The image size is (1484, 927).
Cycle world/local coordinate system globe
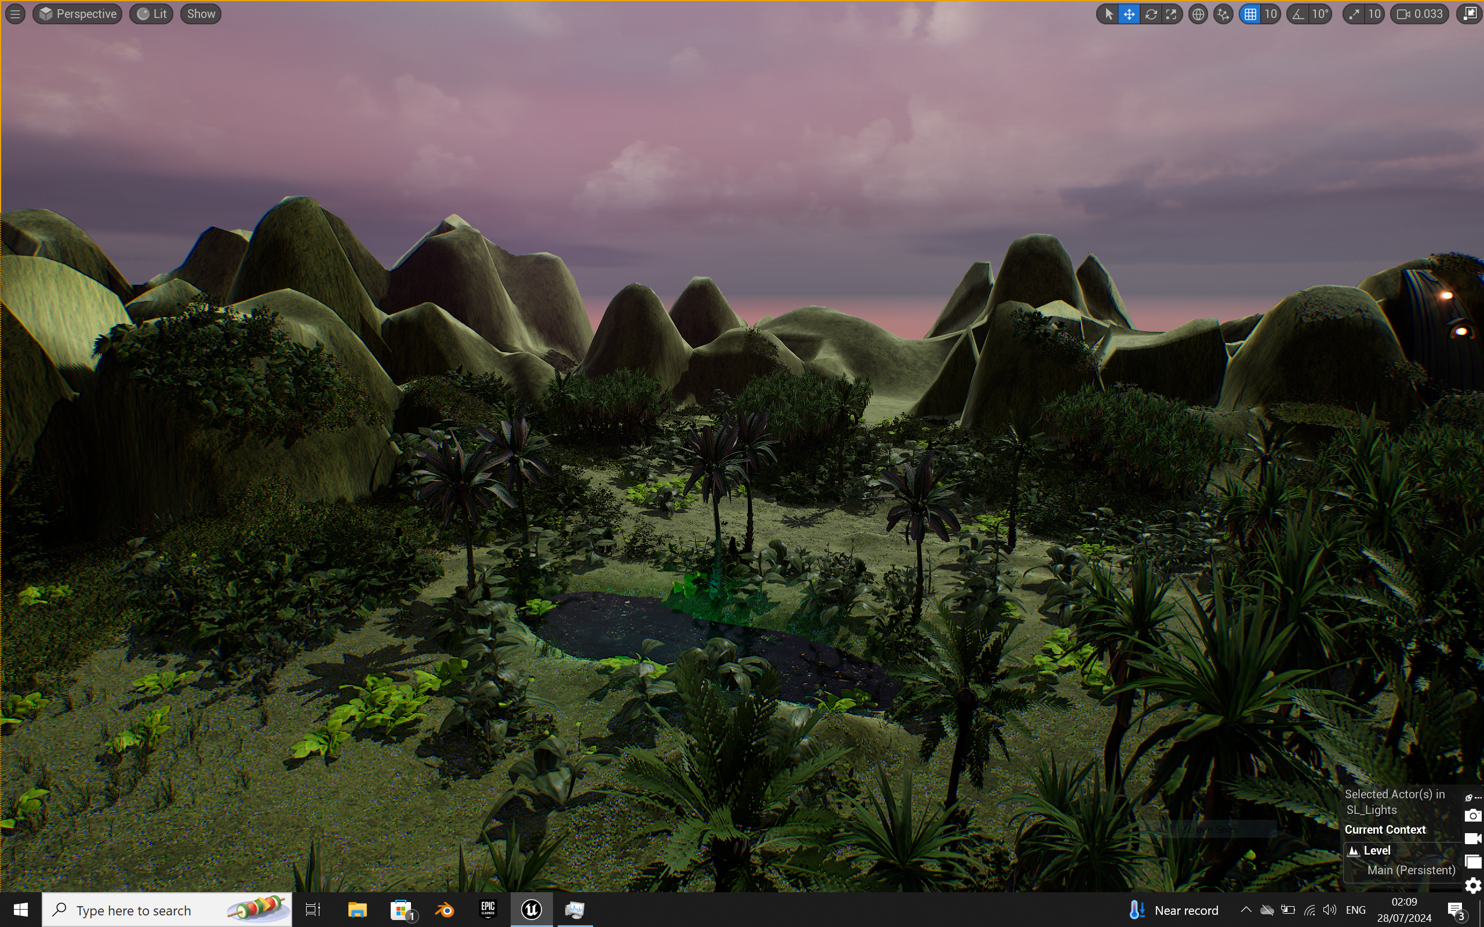[1198, 14]
